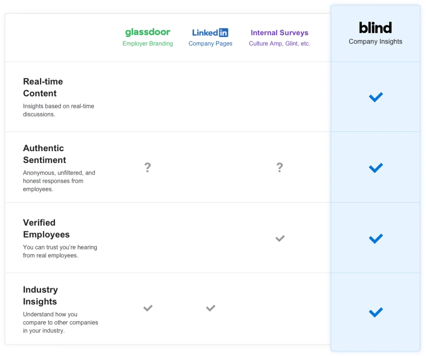This screenshot has width=426, height=356.
Task: Click Blind's blue checkmark for Real-time Content
Action: click(376, 97)
